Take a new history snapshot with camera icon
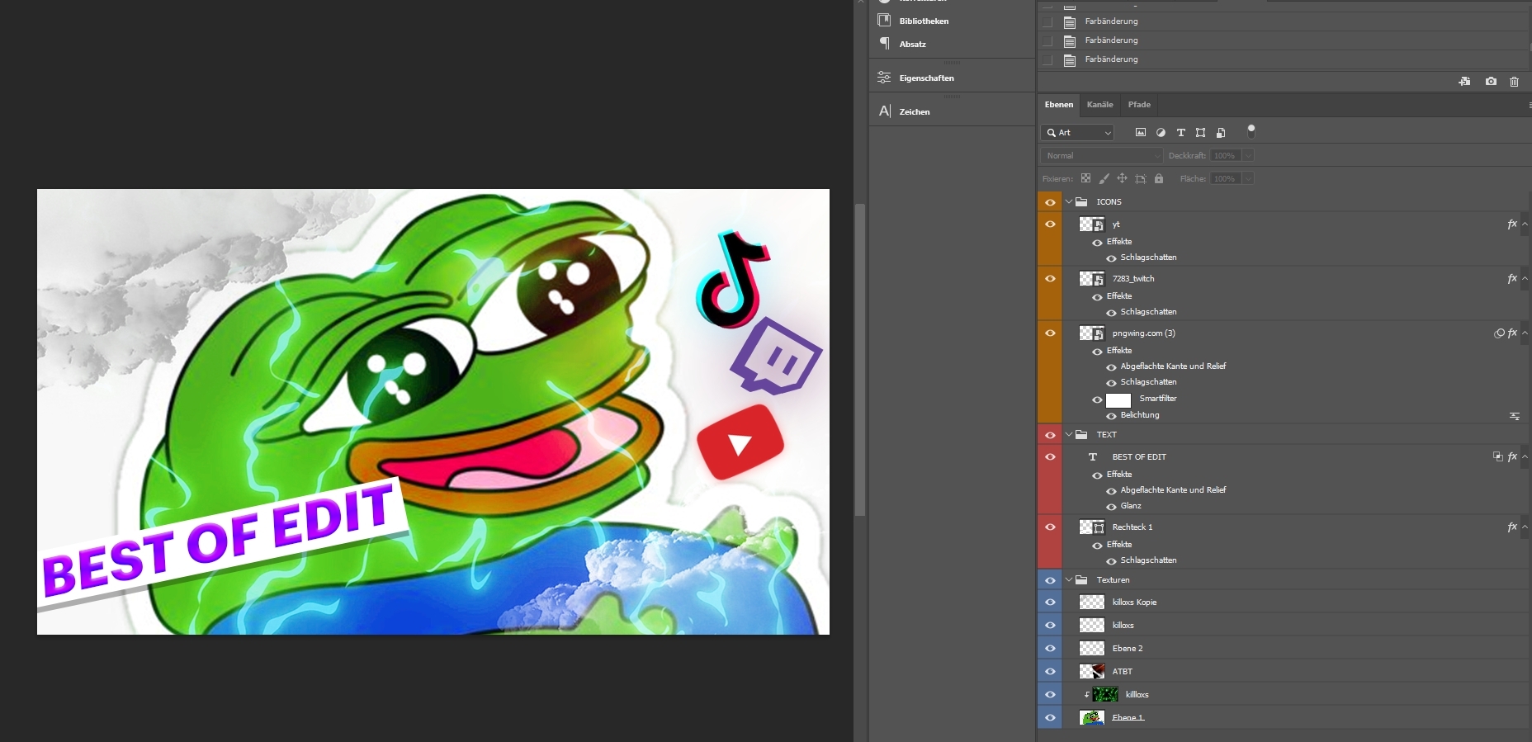 coord(1491,82)
